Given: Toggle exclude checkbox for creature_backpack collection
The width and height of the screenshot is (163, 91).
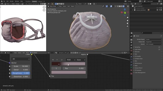Looking at the screenshot, I should (157, 10).
